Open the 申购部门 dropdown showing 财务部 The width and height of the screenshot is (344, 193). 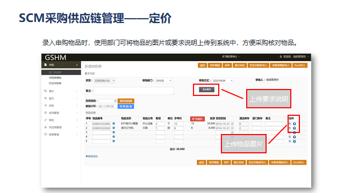163,81
